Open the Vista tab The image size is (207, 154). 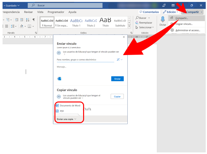[x=40, y=12]
